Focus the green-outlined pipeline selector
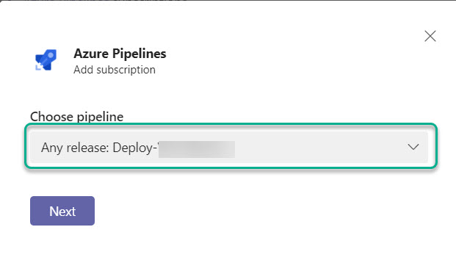Viewport: 456px width, 274px height. click(x=231, y=146)
